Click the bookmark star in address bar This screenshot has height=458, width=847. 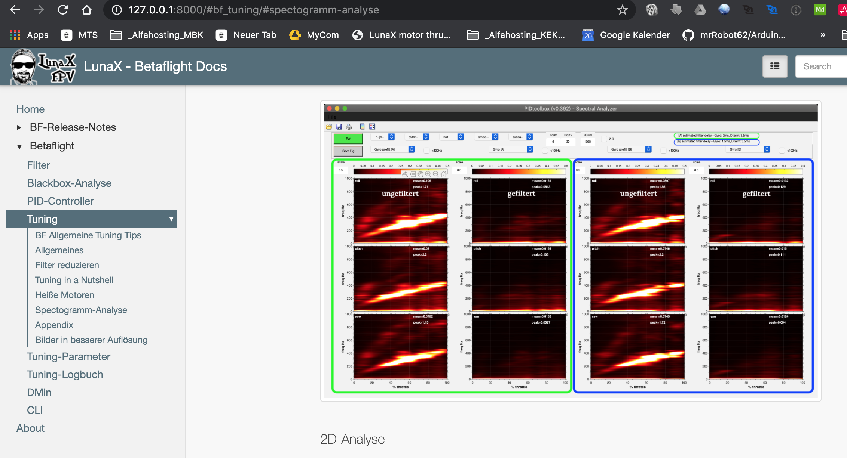(622, 10)
